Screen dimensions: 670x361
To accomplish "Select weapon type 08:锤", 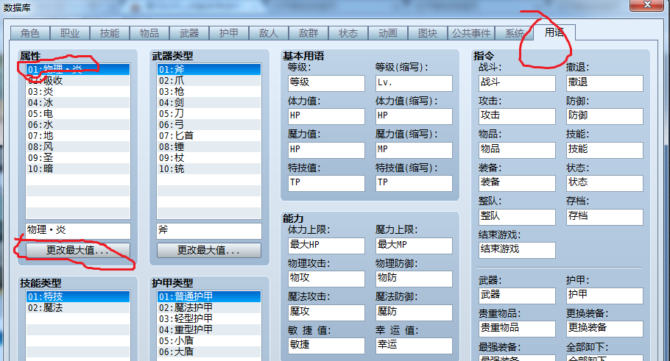I will tap(209, 147).
